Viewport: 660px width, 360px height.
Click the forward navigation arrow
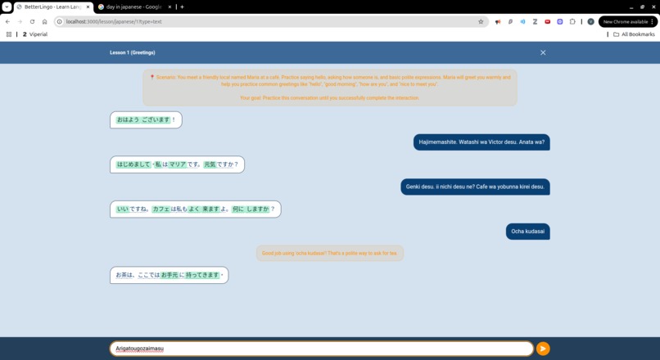[x=20, y=22]
